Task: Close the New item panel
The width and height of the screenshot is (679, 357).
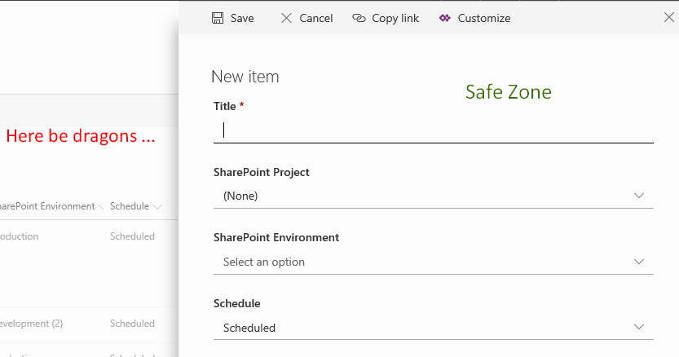Action: click(669, 17)
